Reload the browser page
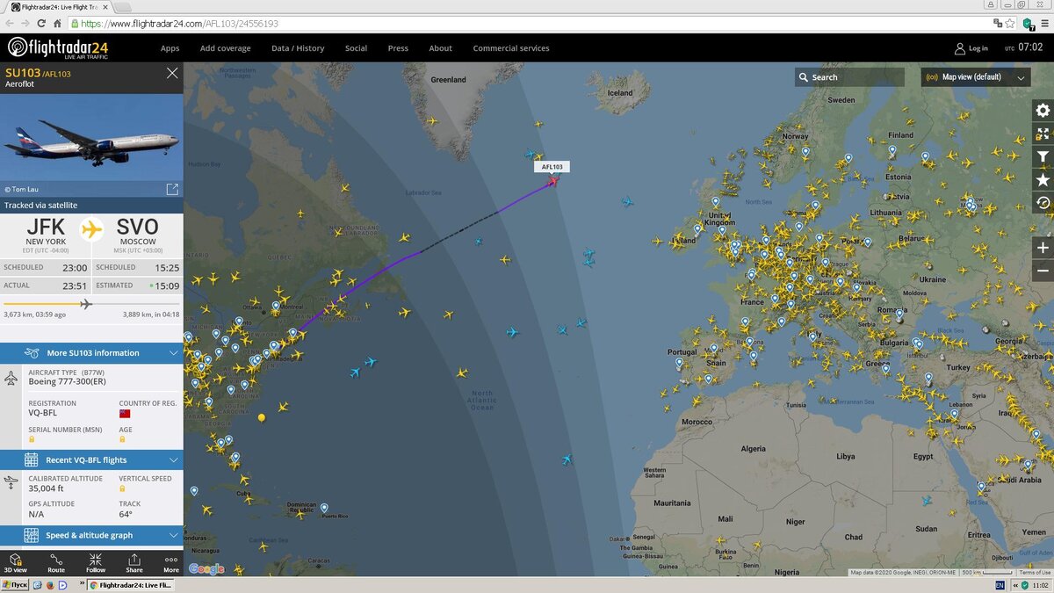Viewport: 1054px width, 593px height. tap(40, 24)
